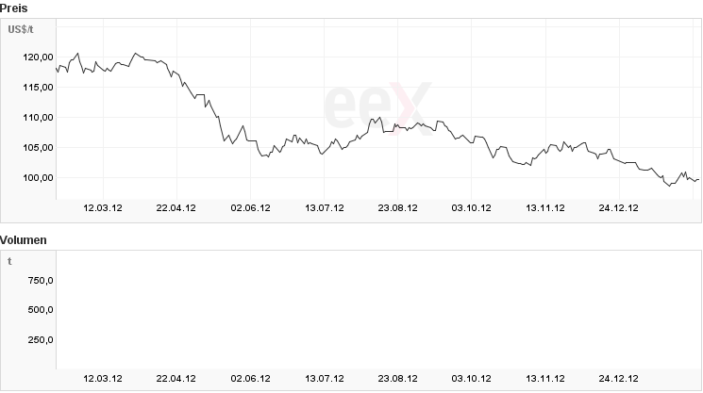
Task: Pick 23.08.12 date under the price chart
Action: (x=397, y=208)
